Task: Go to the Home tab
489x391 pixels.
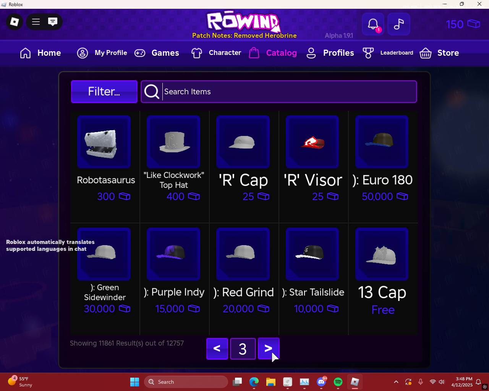Action: pyautogui.click(x=40, y=53)
